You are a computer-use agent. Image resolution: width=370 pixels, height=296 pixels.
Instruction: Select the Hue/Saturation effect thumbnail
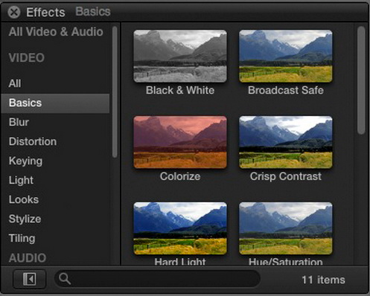pos(286,228)
